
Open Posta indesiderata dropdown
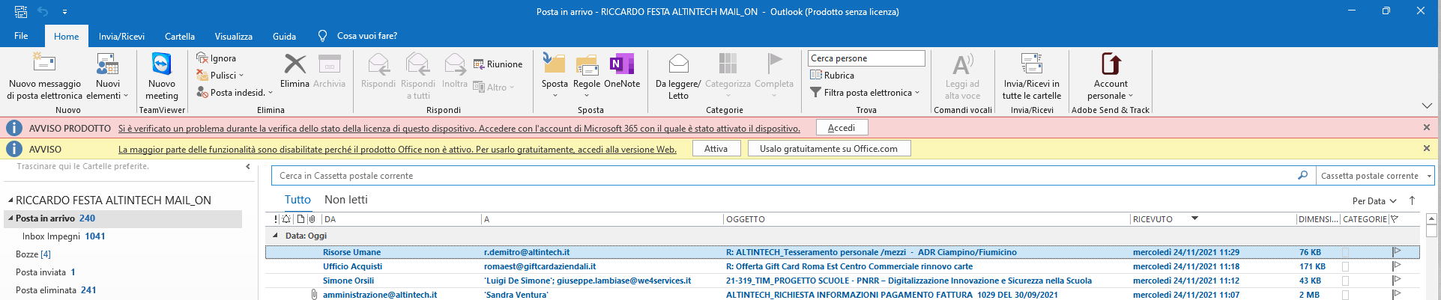pos(235,93)
